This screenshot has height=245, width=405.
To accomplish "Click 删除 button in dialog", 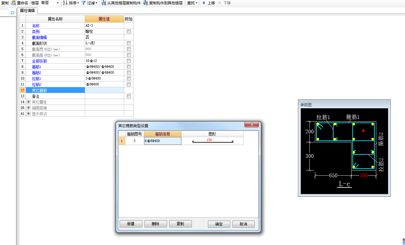I will 156,224.
